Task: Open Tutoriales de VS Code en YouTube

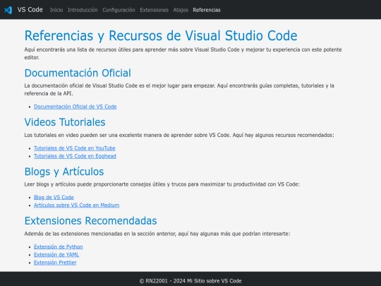Action: (75, 148)
